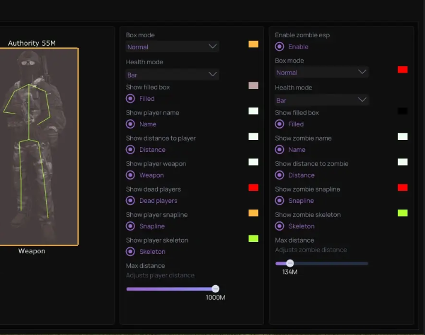Viewport: 425px width, 335px height.
Task: Toggle the player Skeleton option
Action: (130, 252)
